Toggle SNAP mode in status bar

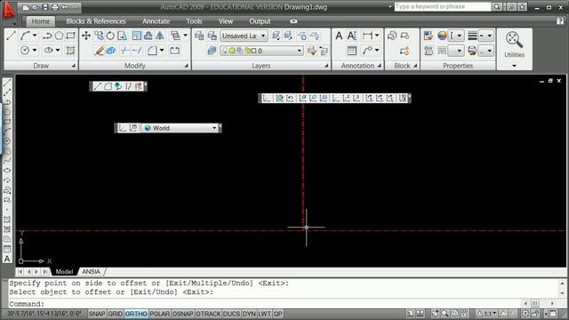click(x=97, y=314)
